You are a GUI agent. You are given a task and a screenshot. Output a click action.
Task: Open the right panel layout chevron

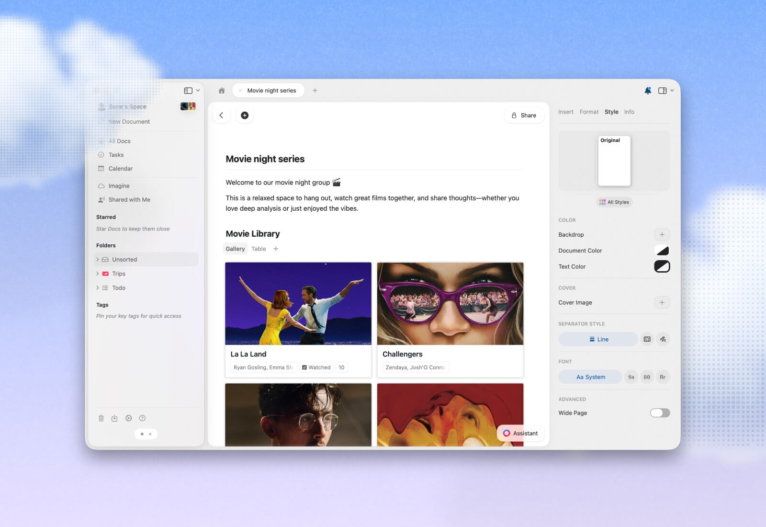[x=672, y=91]
